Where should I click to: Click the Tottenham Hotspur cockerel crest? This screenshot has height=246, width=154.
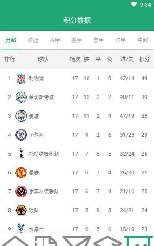(21, 154)
